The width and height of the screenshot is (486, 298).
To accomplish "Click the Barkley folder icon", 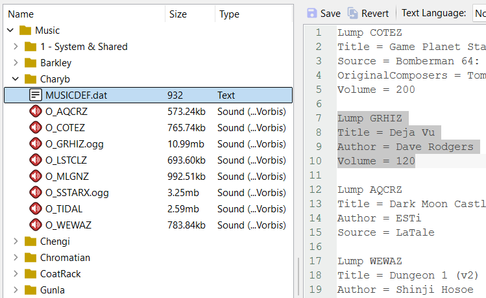I will 30,62.
